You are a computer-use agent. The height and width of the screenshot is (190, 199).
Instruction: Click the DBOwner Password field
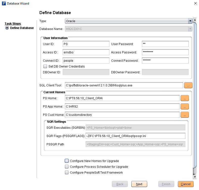(165, 72)
